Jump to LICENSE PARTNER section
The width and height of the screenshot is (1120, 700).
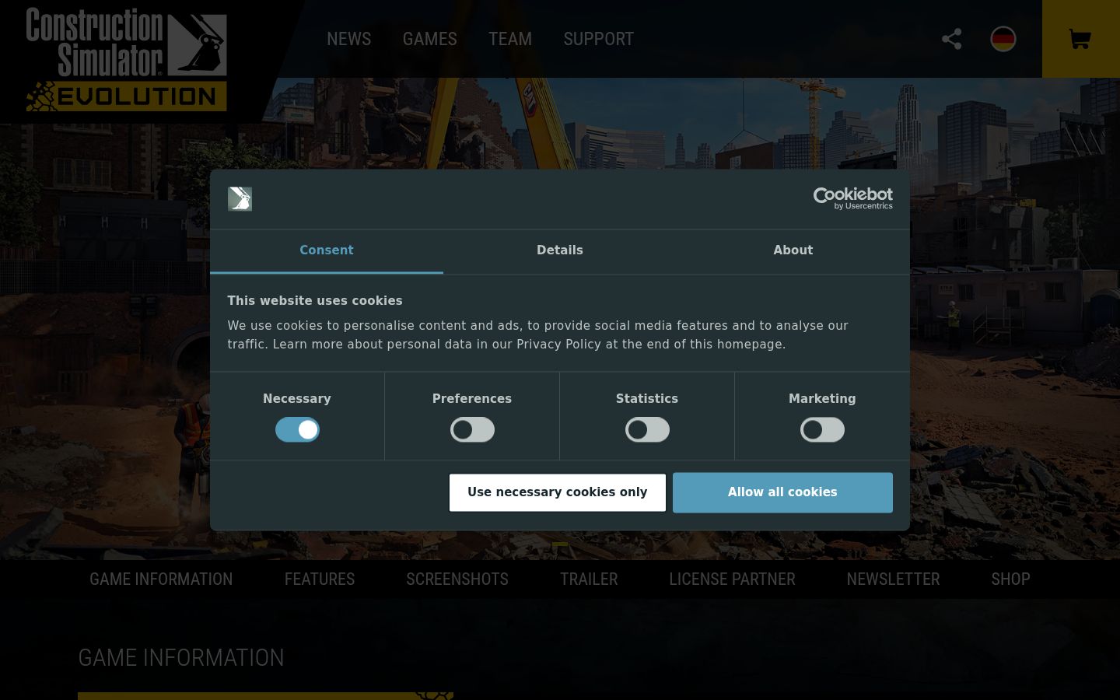tap(732, 579)
